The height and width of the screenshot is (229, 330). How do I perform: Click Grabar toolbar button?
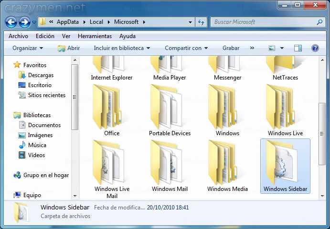point(231,48)
